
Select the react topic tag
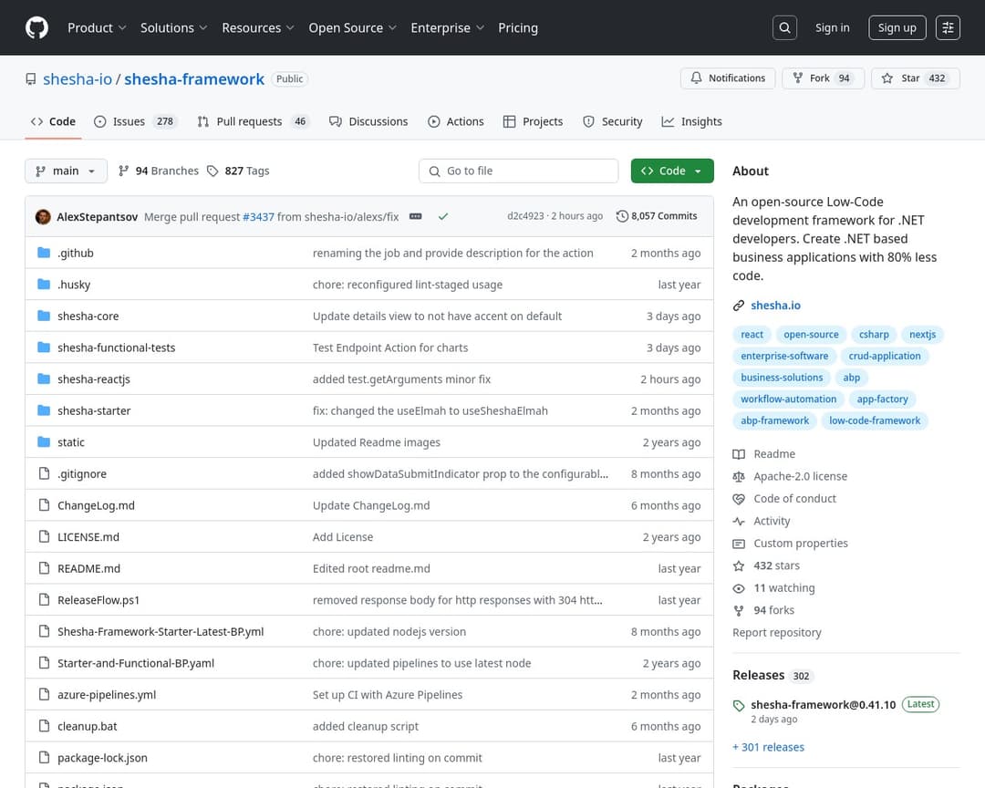click(x=752, y=335)
